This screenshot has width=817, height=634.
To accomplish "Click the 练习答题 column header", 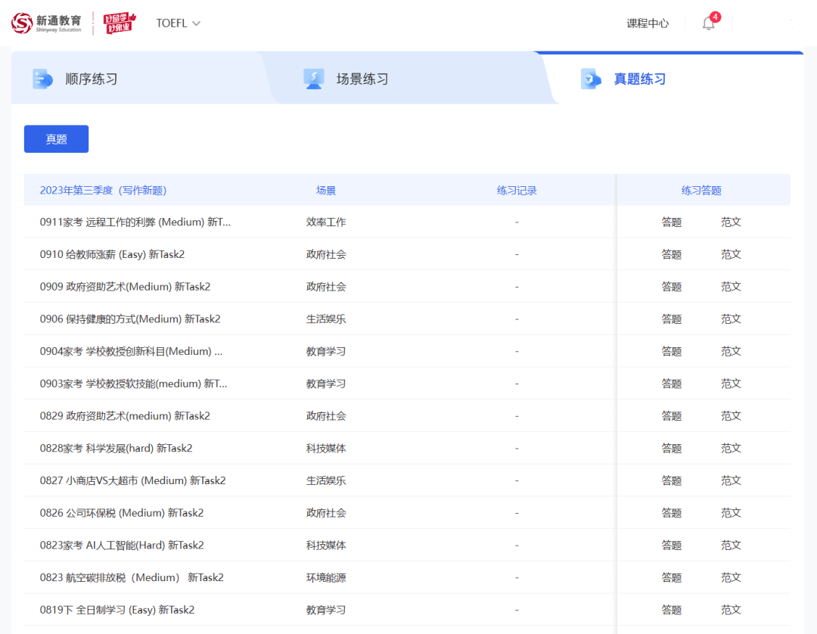I will point(701,190).
